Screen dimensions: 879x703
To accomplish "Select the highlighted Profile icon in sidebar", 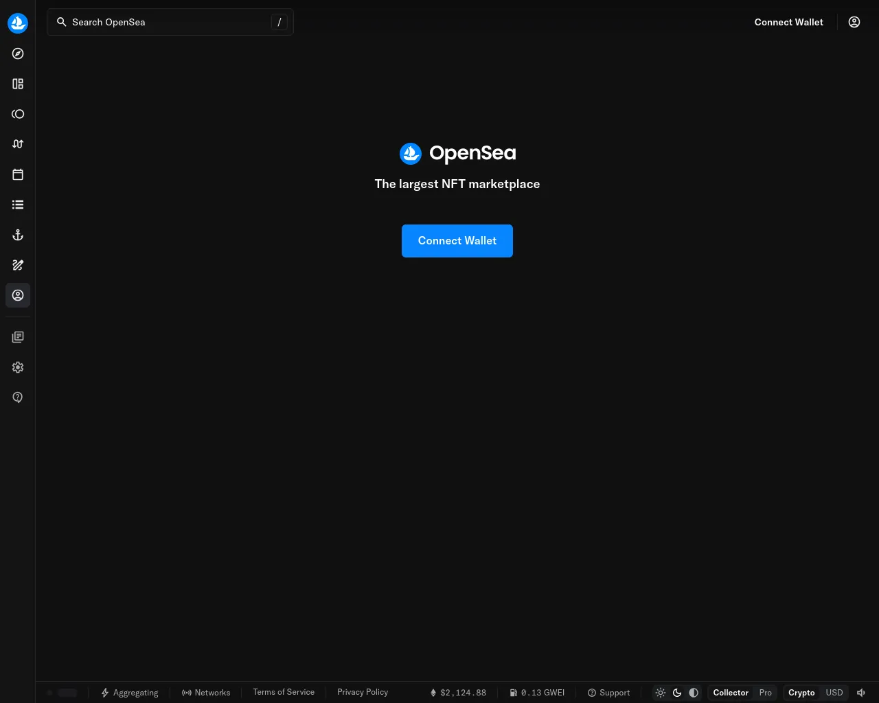I will [18, 295].
